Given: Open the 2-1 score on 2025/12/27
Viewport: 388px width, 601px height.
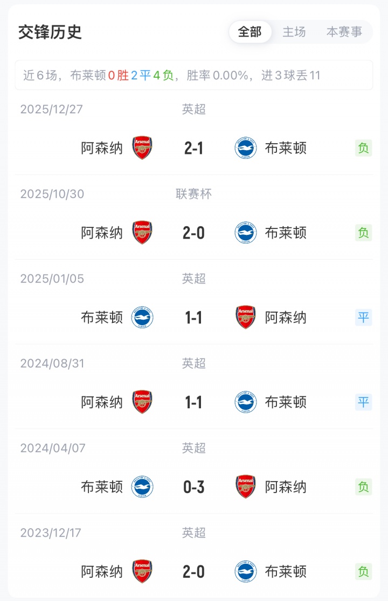Looking at the screenshot, I should click(194, 148).
